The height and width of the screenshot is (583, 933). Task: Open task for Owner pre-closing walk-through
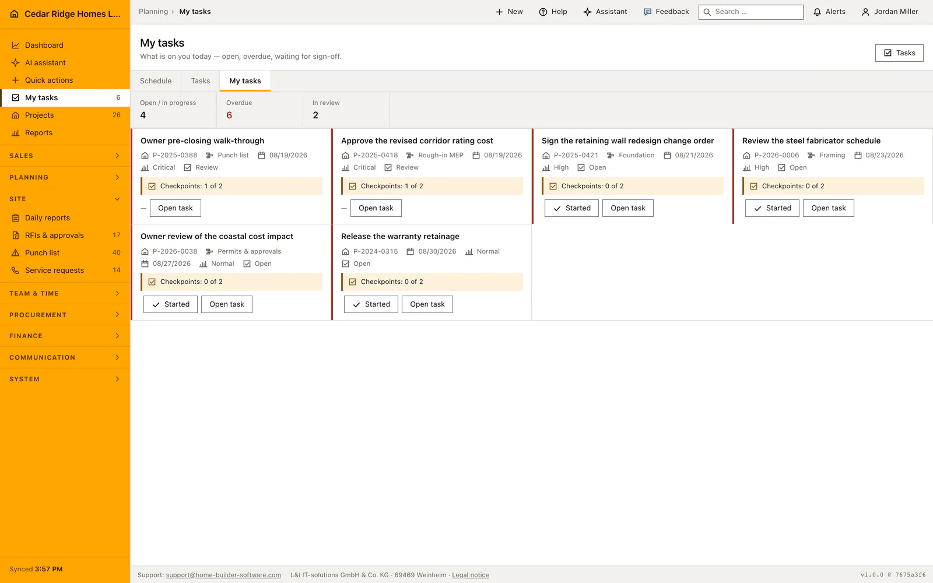(176, 208)
